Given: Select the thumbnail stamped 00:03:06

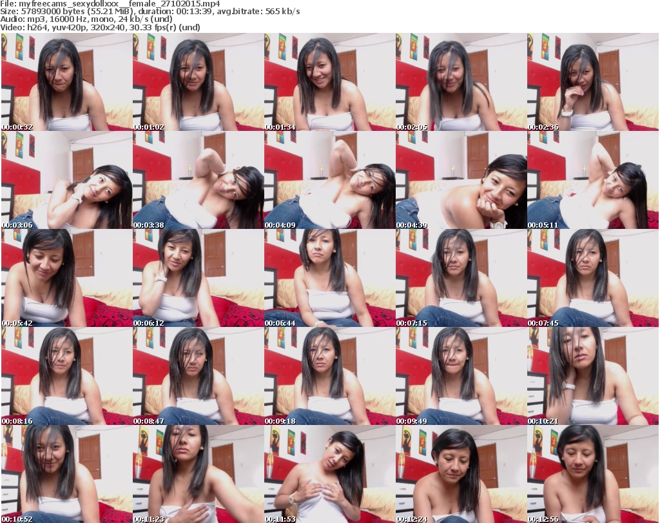Looking at the screenshot, I should [66, 180].
